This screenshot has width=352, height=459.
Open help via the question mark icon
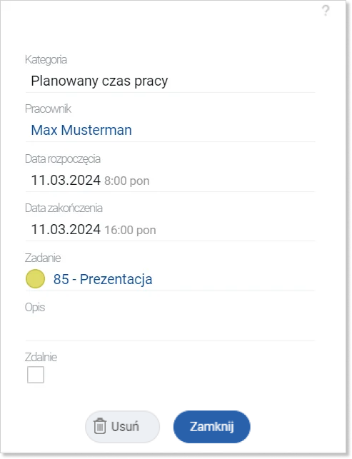tap(326, 11)
